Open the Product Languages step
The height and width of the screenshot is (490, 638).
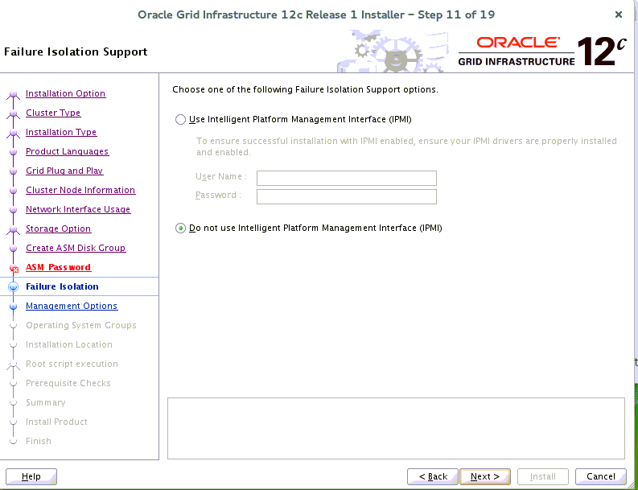tap(67, 152)
